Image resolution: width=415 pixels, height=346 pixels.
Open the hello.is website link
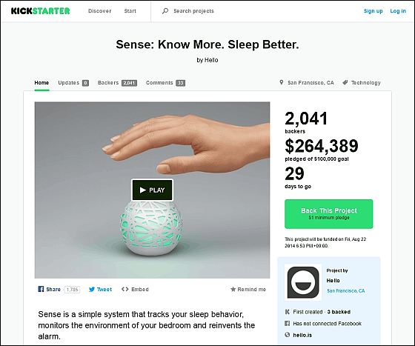tap(302, 335)
